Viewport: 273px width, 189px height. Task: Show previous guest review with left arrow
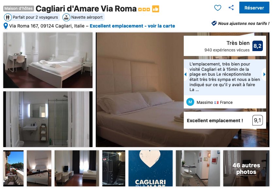pyautogui.click(x=186, y=74)
